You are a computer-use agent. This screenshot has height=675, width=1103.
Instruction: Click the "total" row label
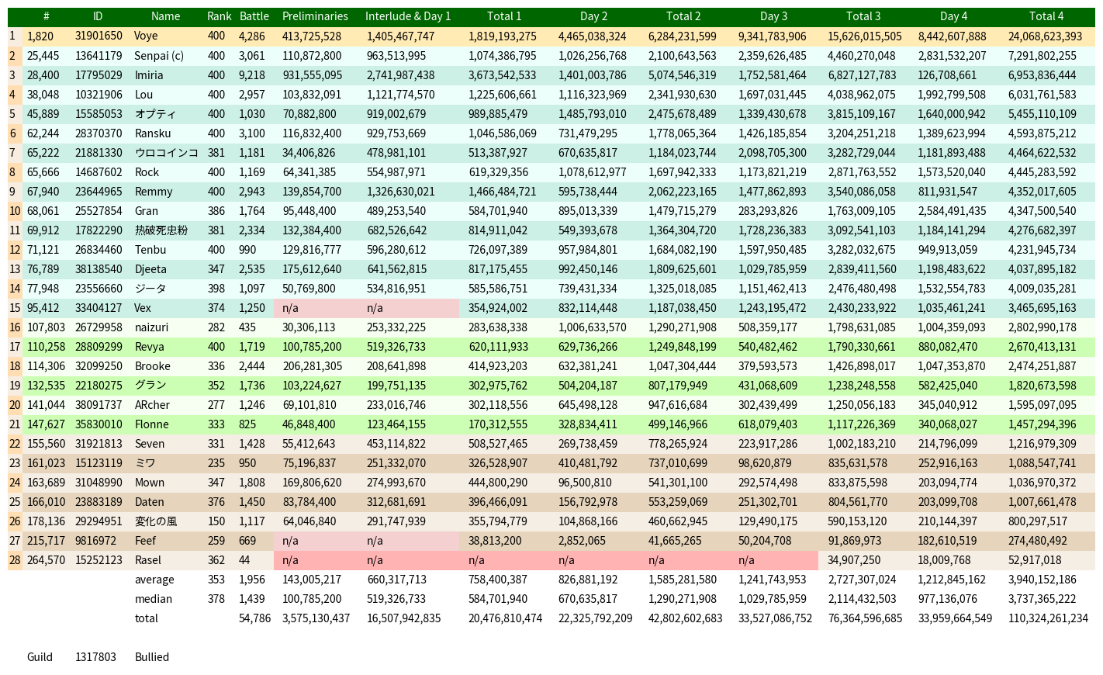coord(146,618)
